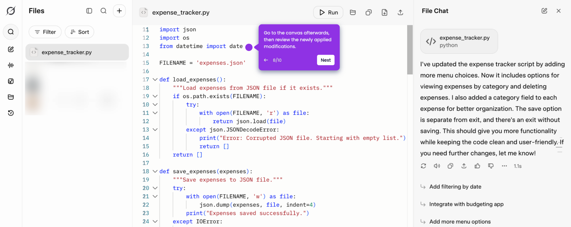Open folder icon in editor toolbar
Image resolution: width=571 pixels, height=227 pixels.
353,12
